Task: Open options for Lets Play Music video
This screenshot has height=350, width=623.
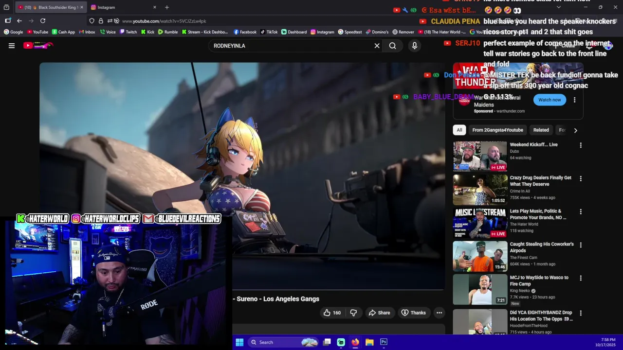Action: 580,212
